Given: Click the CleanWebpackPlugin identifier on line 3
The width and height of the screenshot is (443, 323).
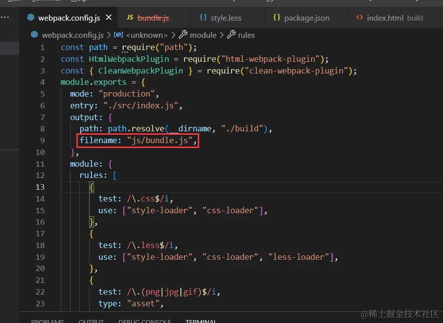Looking at the screenshot, I should tap(140, 71).
